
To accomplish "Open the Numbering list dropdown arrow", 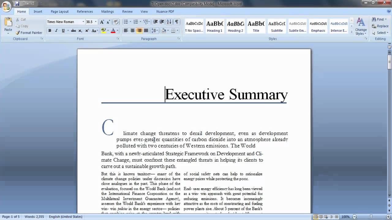I will point(141,22).
